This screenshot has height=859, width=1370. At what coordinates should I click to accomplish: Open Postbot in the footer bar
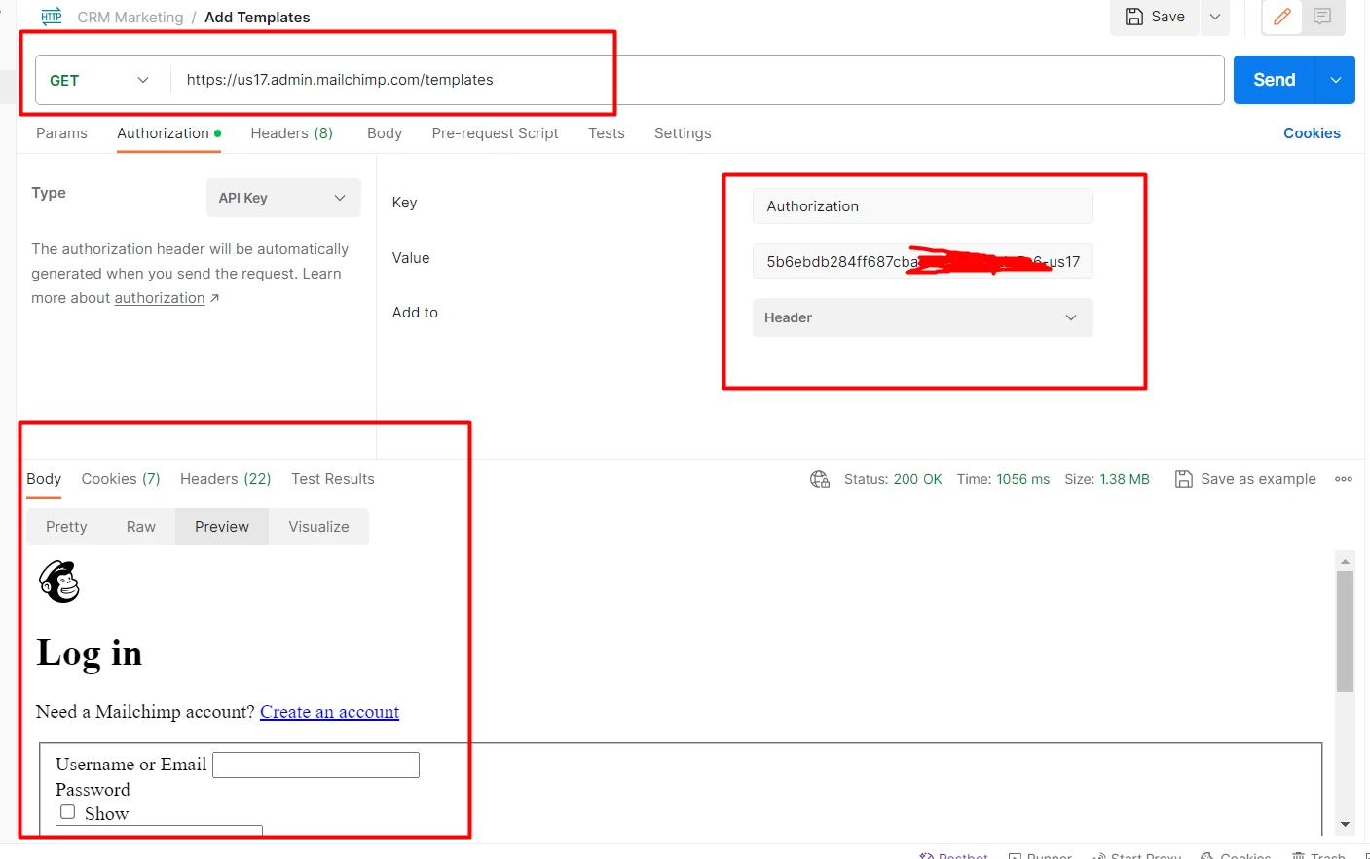point(953,855)
